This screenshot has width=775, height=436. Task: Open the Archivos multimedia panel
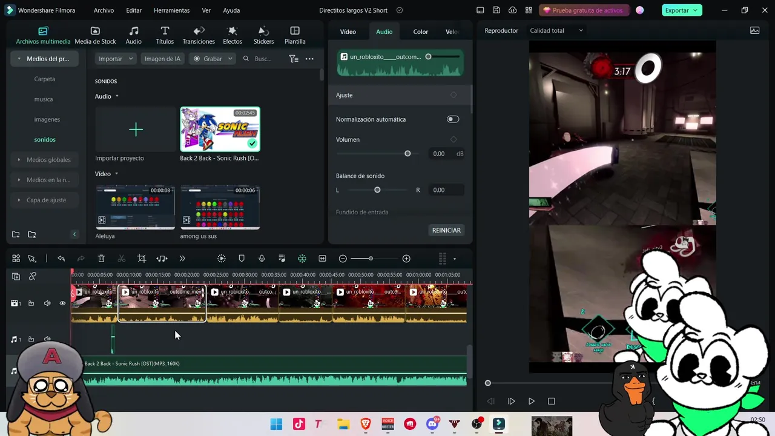coord(43,36)
